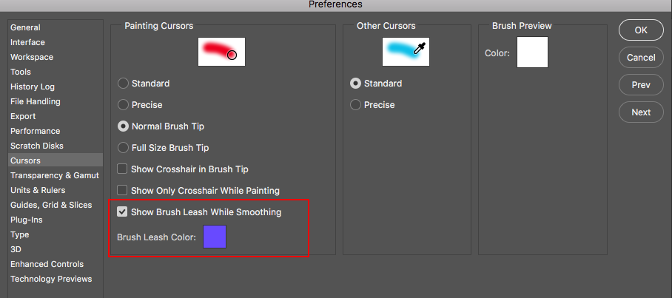Click the Next button
The image size is (672, 298).
(641, 112)
